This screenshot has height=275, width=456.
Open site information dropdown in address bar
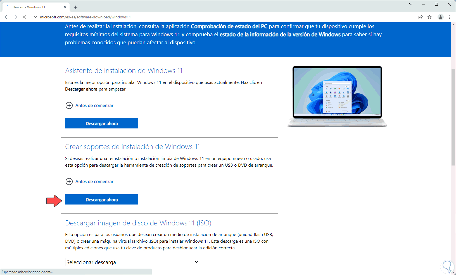[x=35, y=17]
